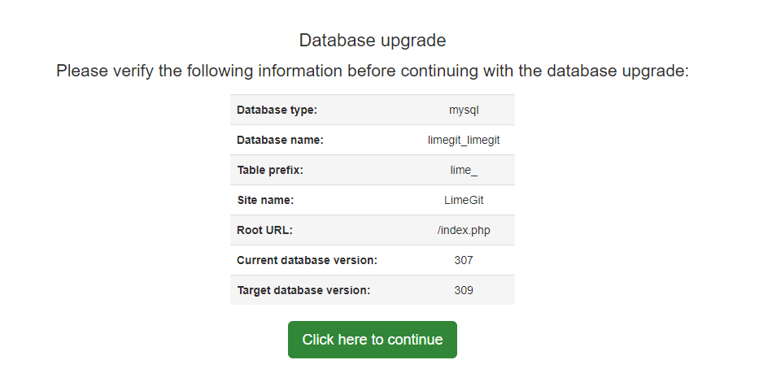This screenshot has width=759, height=386.
Task: Select the 'Current database version:' label
Action: pos(307,260)
